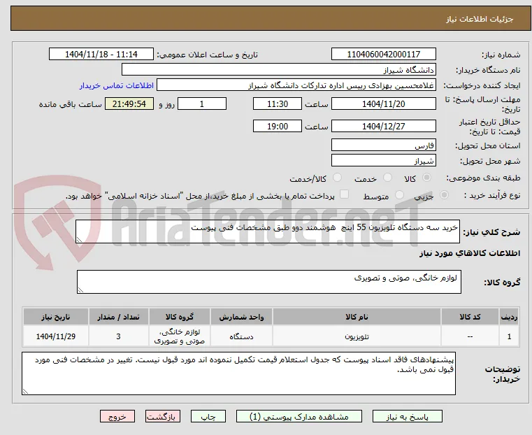Click the resize handle of description box
This screenshot has width=532, height=435.
(x=79, y=240)
